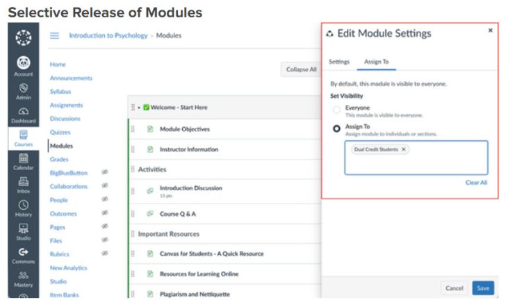Select the Assign To radio option
The width and height of the screenshot is (517, 307).
(x=337, y=128)
